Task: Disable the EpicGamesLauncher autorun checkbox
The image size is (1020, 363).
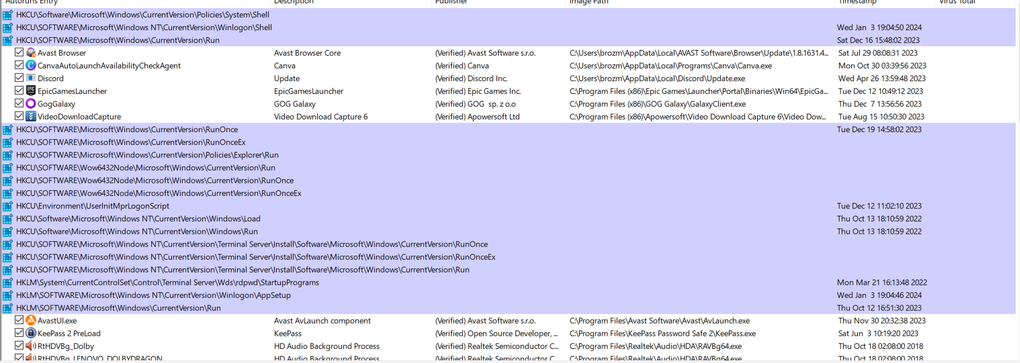Action: tap(19, 91)
